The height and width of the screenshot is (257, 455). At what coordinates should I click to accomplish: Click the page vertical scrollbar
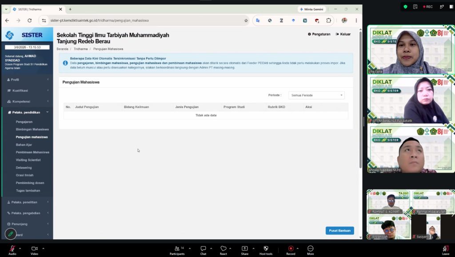[360, 99]
